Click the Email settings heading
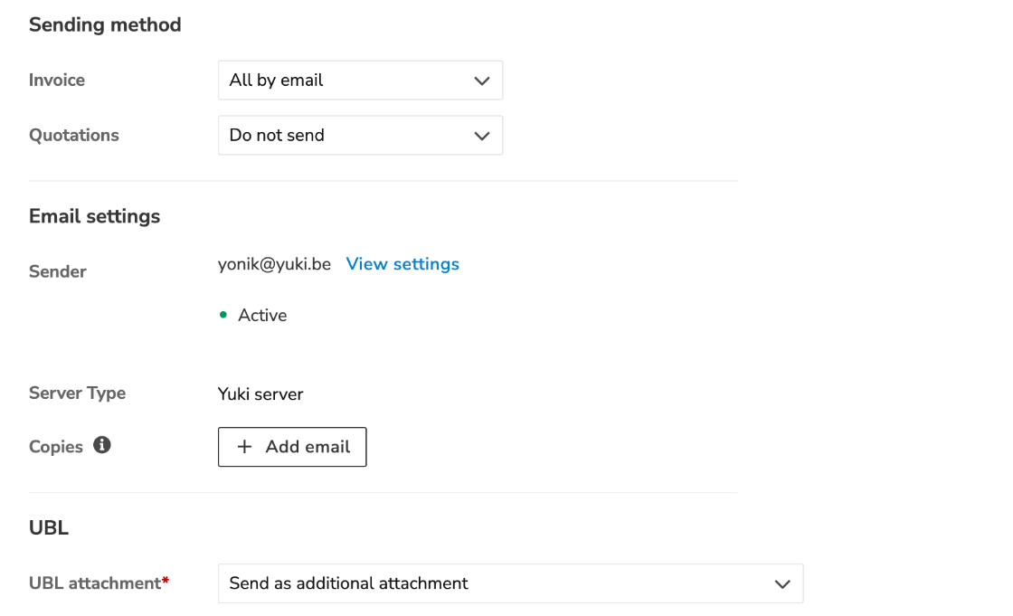The height and width of the screenshot is (616, 1013). click(x=94, y=216)
